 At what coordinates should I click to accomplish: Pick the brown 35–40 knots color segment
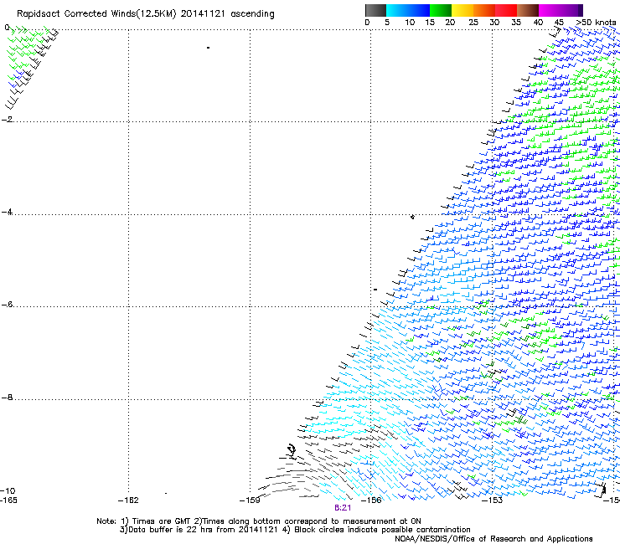pyautogui.click(x=528, y=10)
